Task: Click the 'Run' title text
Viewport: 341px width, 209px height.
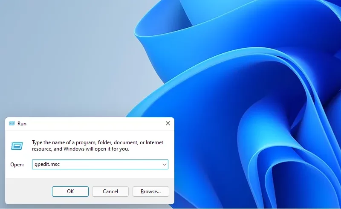Action: pyautogui.click(x=22, y=123)
